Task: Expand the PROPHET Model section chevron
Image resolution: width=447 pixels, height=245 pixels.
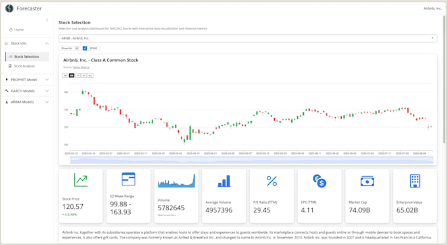Action: pyautogui.click(x=47, y=79)
